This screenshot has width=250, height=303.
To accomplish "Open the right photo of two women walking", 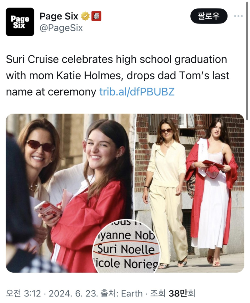I will tap(190, 193).
